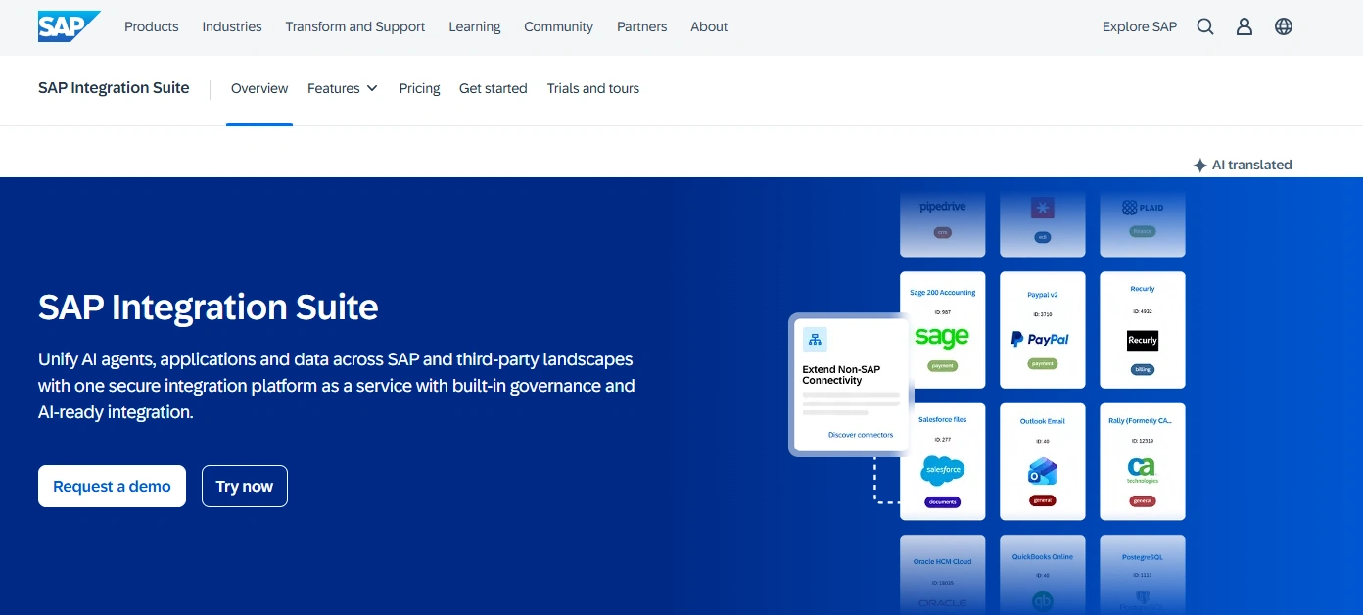Click the Outlook Email envelope logo
The image size is (1363, 615).
[1043, 472]
